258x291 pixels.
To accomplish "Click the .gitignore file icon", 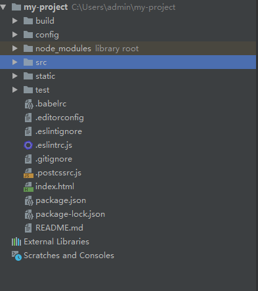I will [x=28, y=159].
